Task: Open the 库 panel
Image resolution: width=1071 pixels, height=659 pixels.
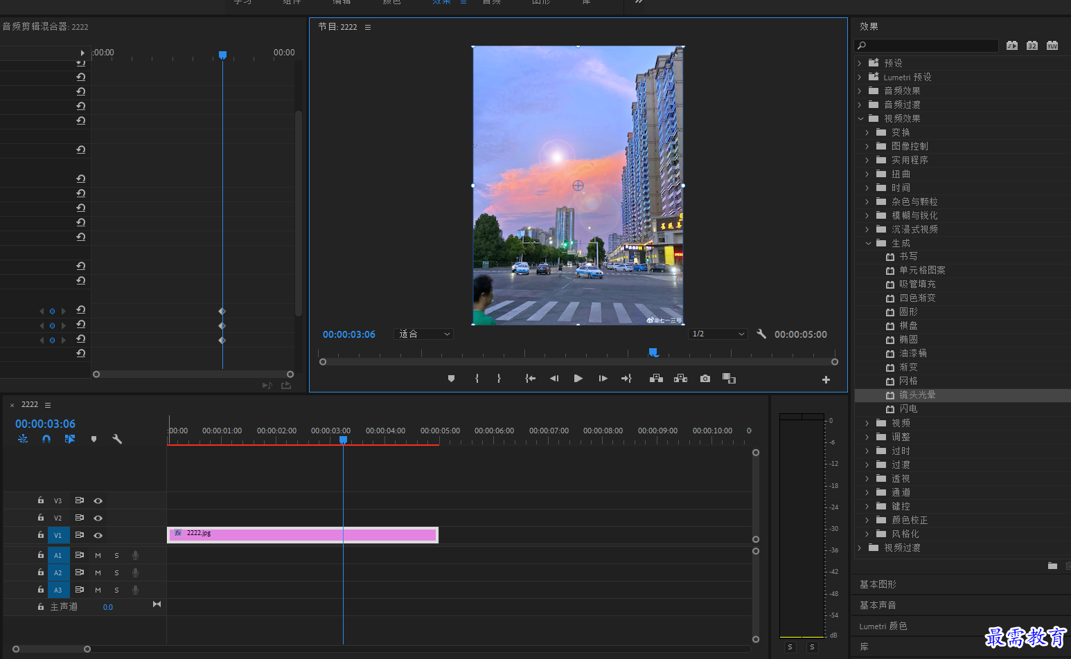Action: 864,647
